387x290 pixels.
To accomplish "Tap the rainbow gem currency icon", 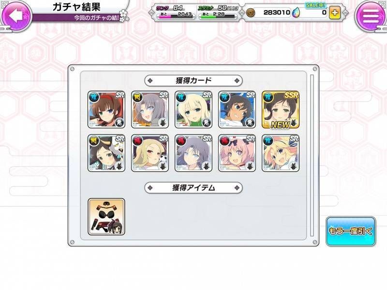I will [295, 13].
